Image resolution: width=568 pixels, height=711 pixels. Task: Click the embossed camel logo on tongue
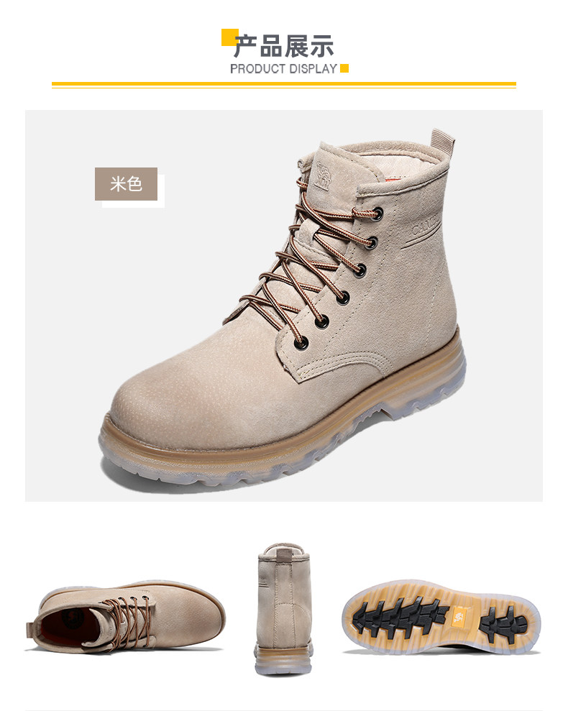(x=323, y=175)
